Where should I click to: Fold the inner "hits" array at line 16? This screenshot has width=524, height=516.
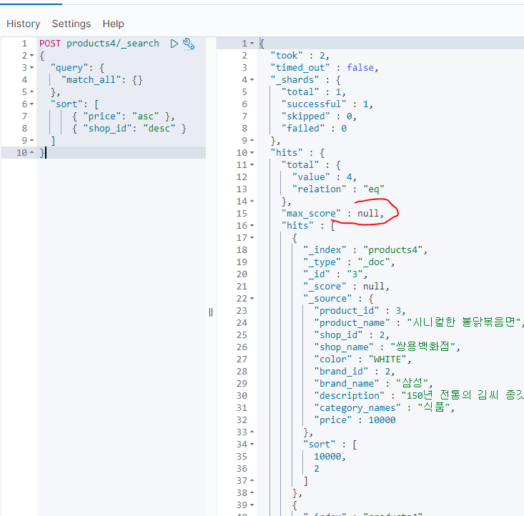(x=252, y=226)
